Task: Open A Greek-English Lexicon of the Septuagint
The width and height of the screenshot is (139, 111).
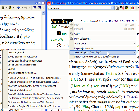Action: pyautogui.click(x=36, y=82)
